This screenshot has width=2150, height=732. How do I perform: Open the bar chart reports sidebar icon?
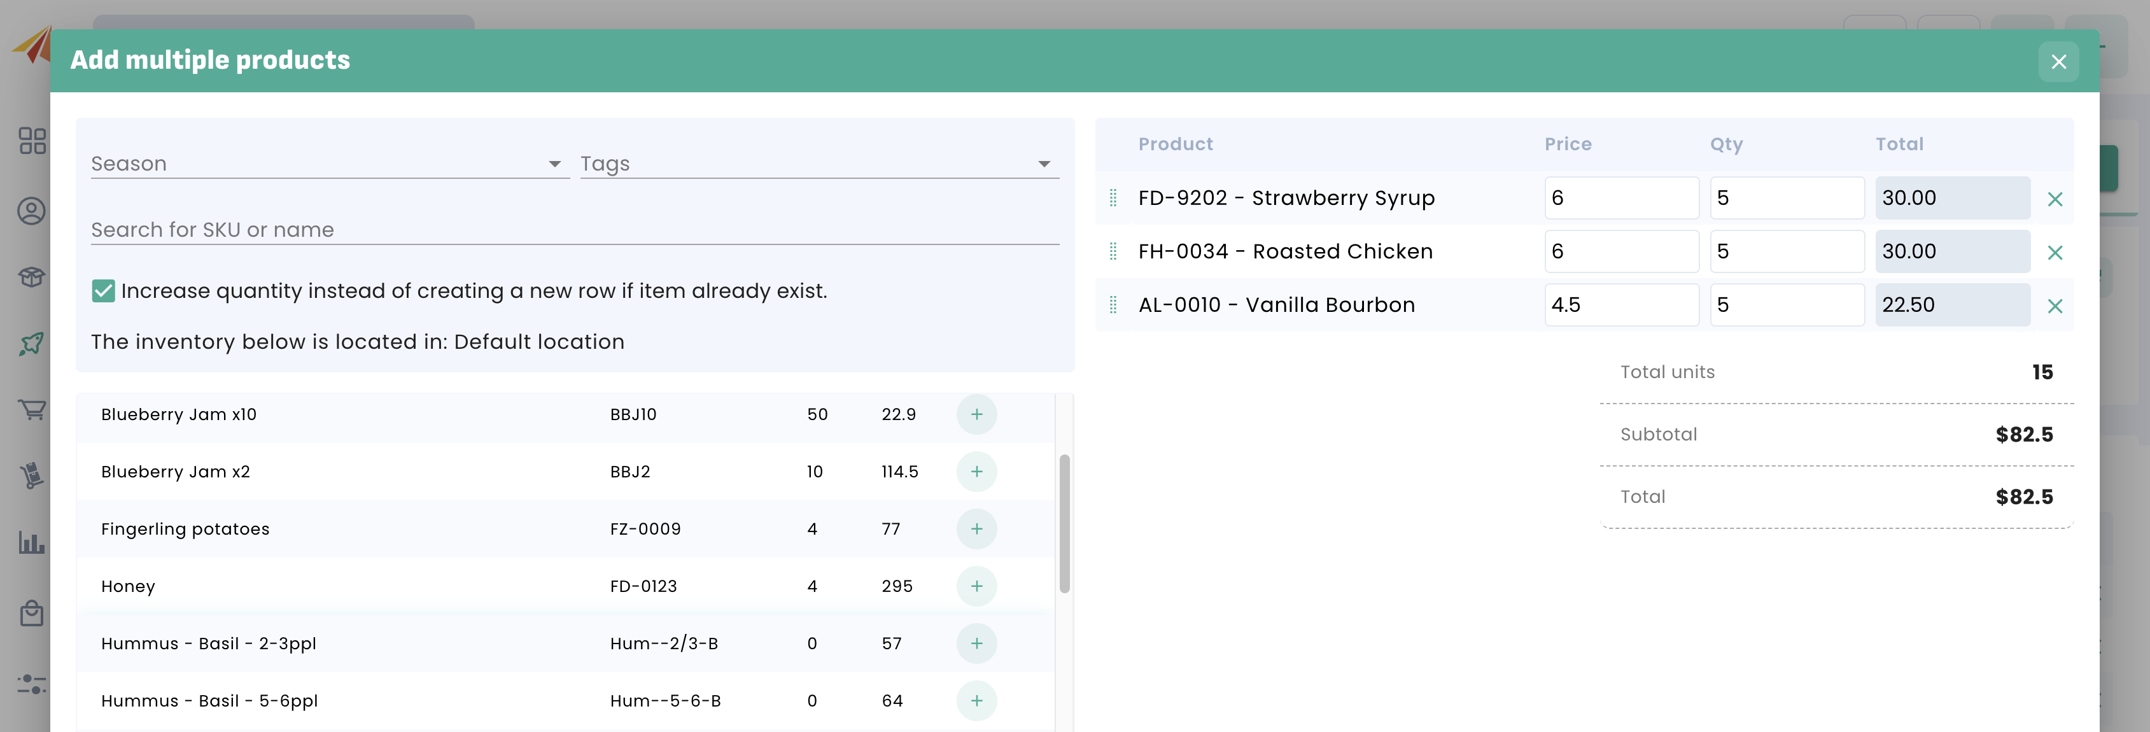32,542
